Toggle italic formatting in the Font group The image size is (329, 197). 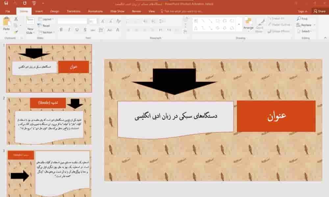[69, 30]
